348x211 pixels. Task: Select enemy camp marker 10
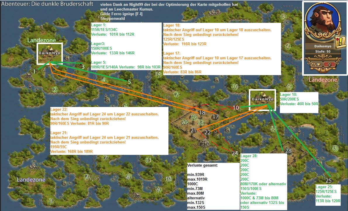point(236,108)
